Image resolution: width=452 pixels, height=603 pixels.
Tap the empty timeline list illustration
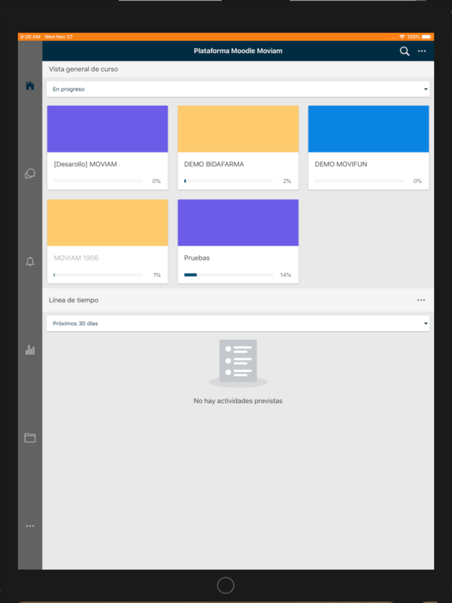click(238, 363)
